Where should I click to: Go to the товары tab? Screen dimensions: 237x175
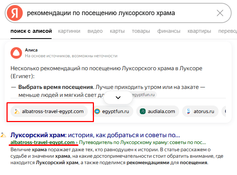point(141,31)
